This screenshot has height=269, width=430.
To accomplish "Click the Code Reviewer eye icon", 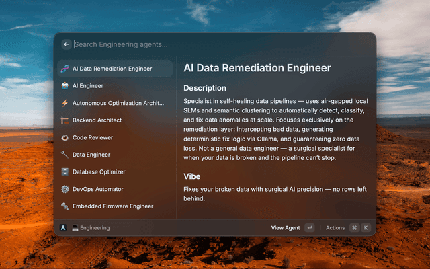I will coord(65,138).
